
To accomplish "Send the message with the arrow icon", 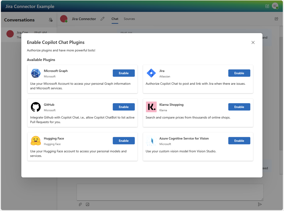I will click(260, 204).
